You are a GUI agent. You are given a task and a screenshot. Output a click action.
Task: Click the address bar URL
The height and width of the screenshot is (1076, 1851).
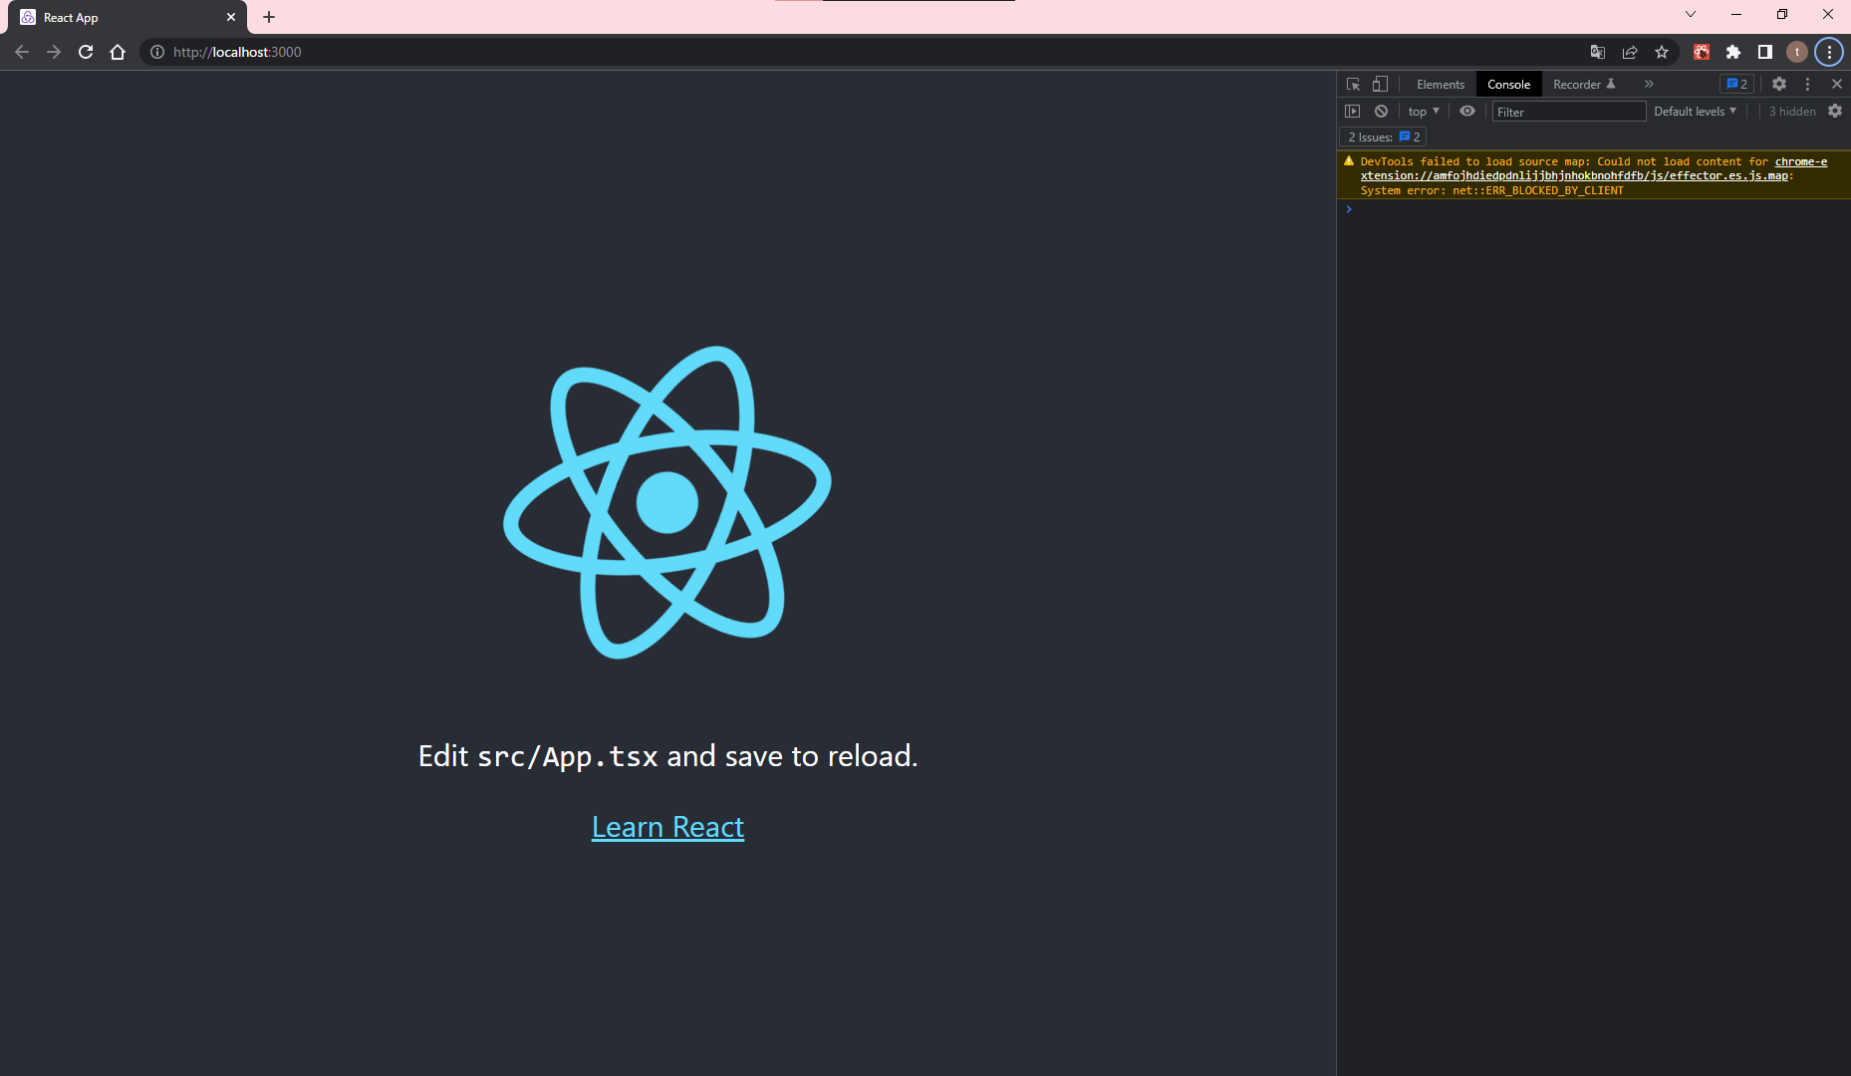click(237, 52)
